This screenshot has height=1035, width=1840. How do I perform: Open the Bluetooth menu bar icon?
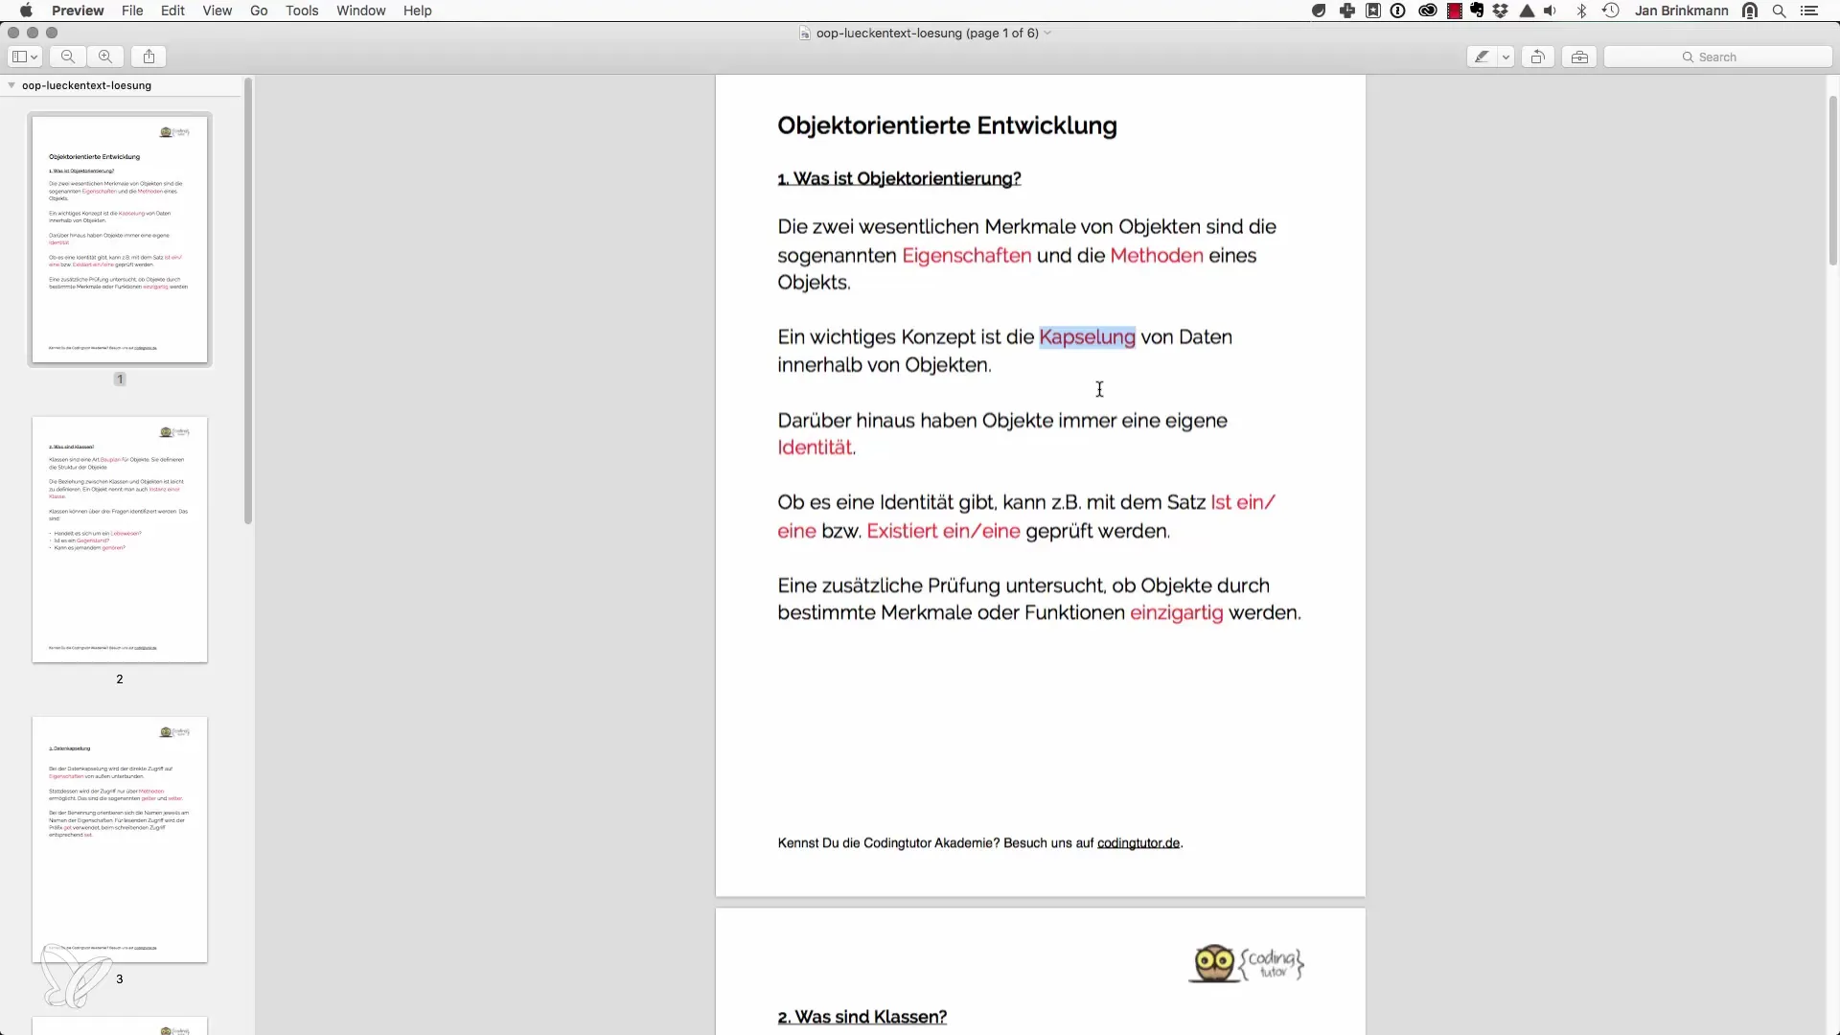tap(1582, 11)
